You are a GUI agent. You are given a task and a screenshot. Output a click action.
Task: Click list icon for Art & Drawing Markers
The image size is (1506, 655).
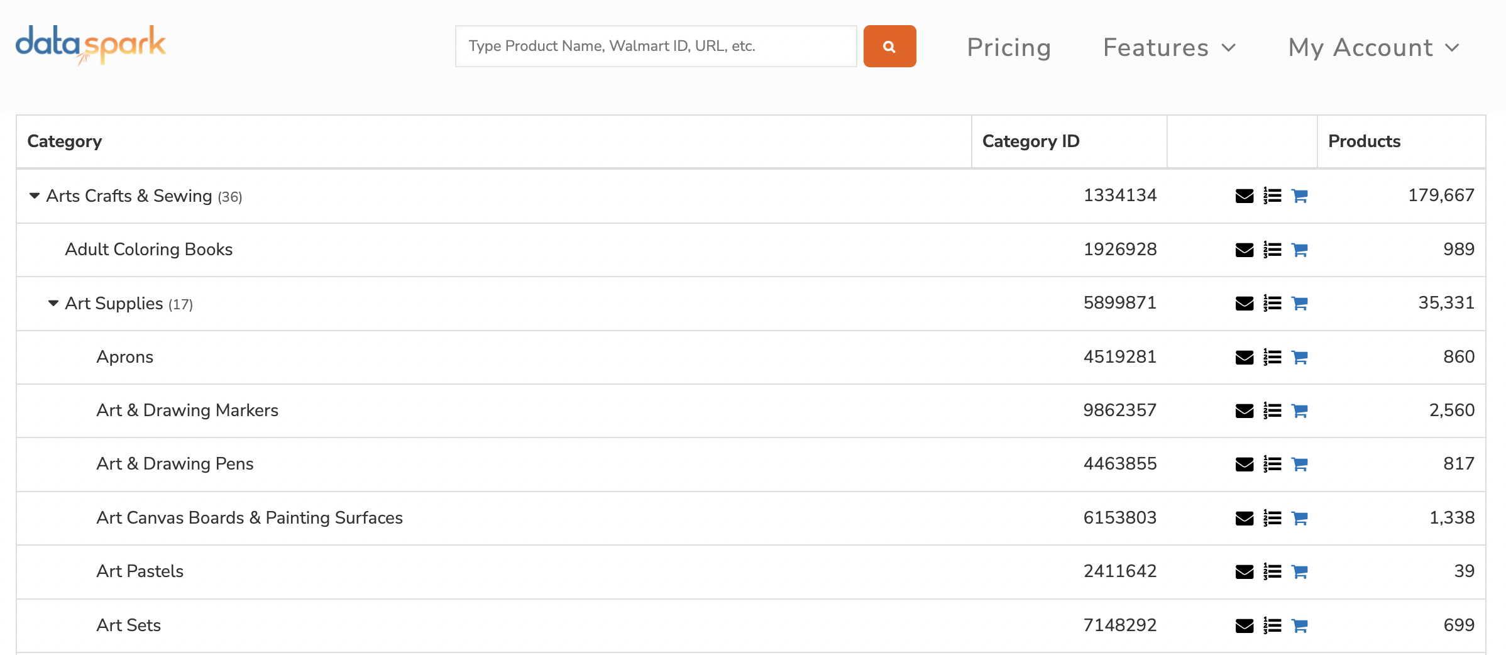[x=1272, y=411]
